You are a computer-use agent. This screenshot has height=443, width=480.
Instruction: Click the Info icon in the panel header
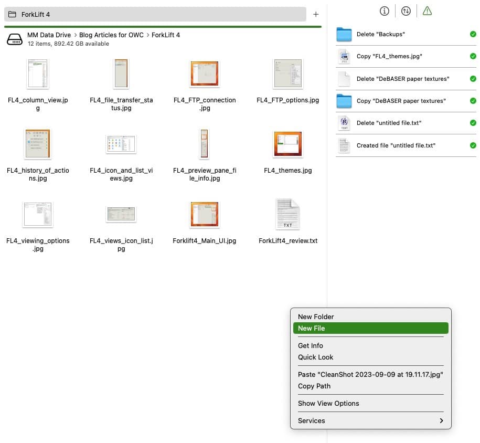point(385,11)
